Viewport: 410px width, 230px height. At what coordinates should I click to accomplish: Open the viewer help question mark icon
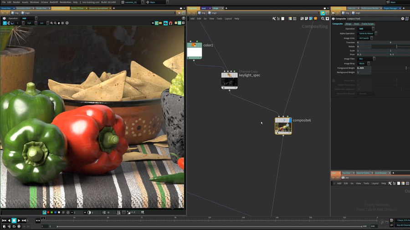pos(184,18)
